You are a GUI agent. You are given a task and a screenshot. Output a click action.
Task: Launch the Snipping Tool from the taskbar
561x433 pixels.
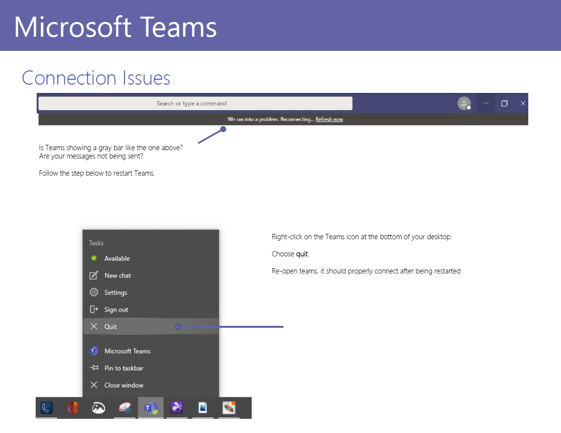tap(125, 408)
